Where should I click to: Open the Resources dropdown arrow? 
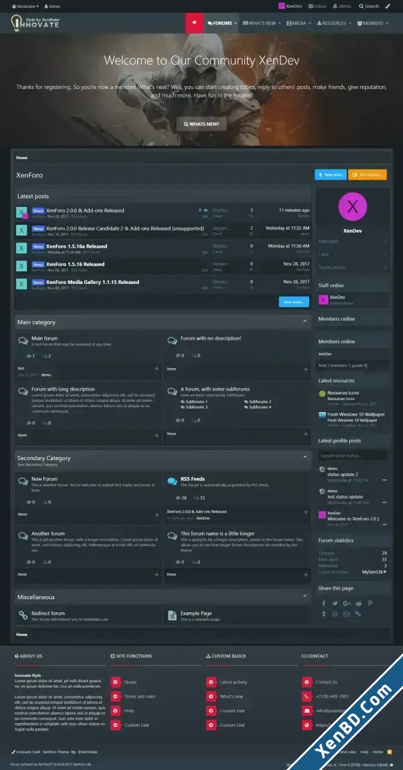click(x=351, y=23)
